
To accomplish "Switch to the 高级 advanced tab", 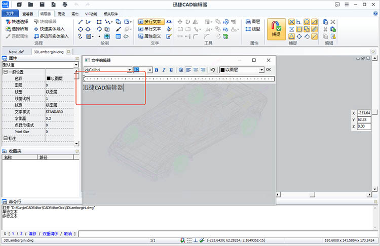I will tap(61, 14).
